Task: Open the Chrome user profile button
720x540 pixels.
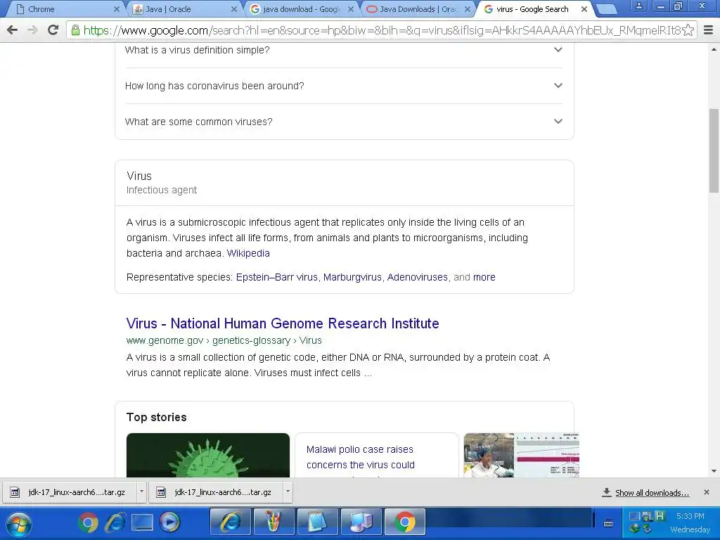Action: pos(638,6)
